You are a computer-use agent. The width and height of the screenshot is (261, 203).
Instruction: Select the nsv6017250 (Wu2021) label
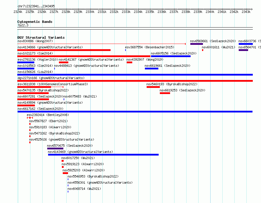point(78,158)
